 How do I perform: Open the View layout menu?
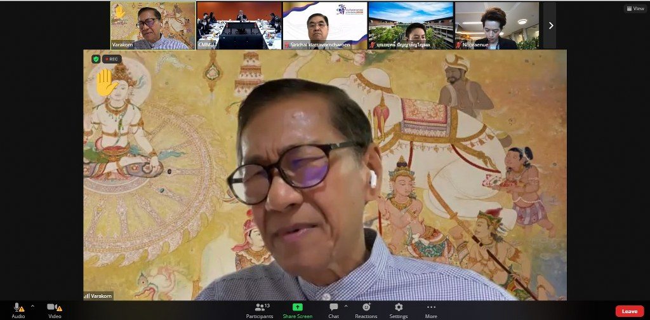[635, 8]
